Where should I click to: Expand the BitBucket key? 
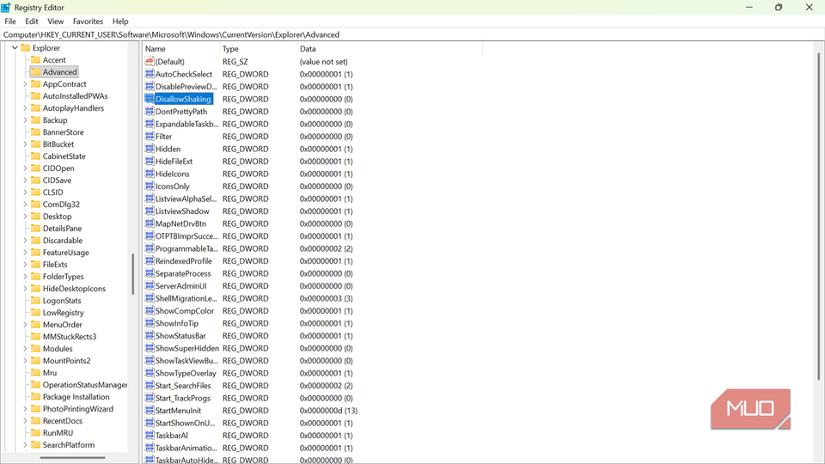click(x=25, y=144)
